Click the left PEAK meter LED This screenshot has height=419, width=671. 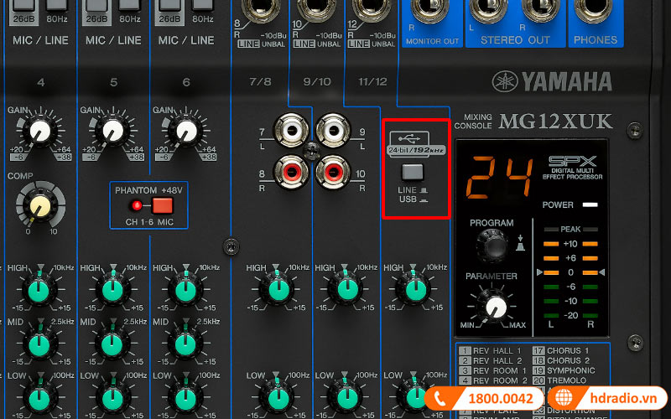tap(551, 230)
